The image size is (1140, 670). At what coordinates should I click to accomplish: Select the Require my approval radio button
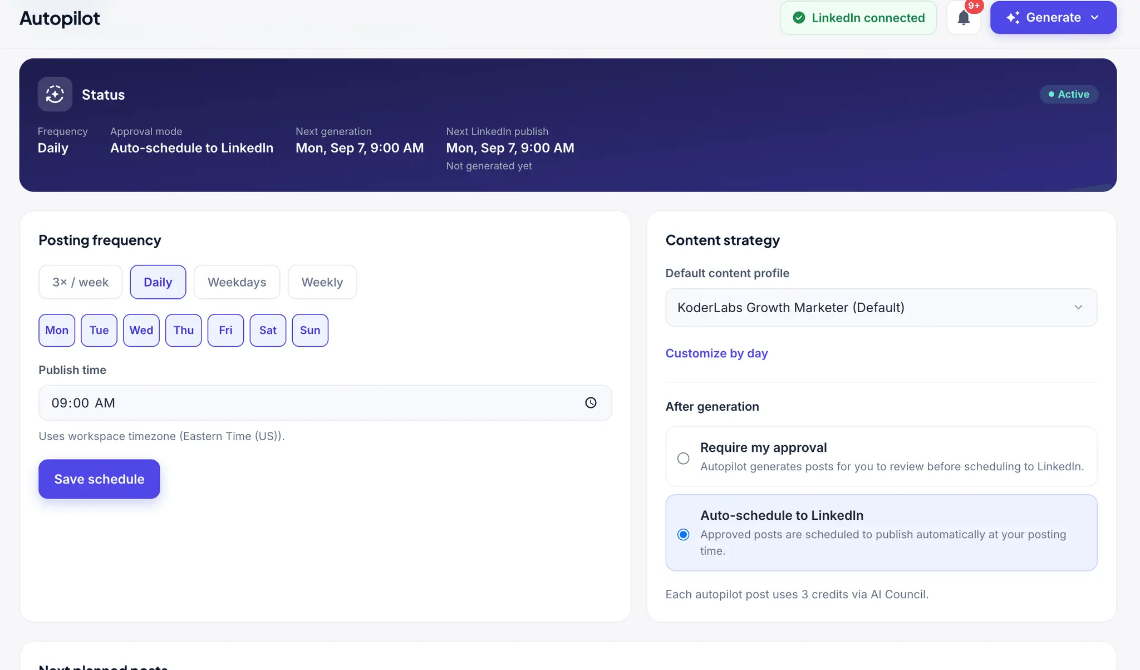pos(683,459)
